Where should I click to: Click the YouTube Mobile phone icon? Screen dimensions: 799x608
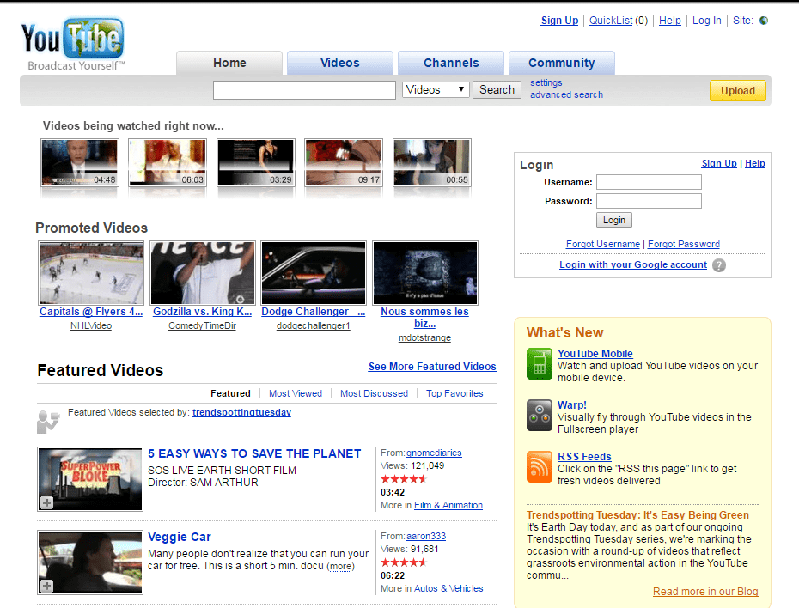pos(540,363)
